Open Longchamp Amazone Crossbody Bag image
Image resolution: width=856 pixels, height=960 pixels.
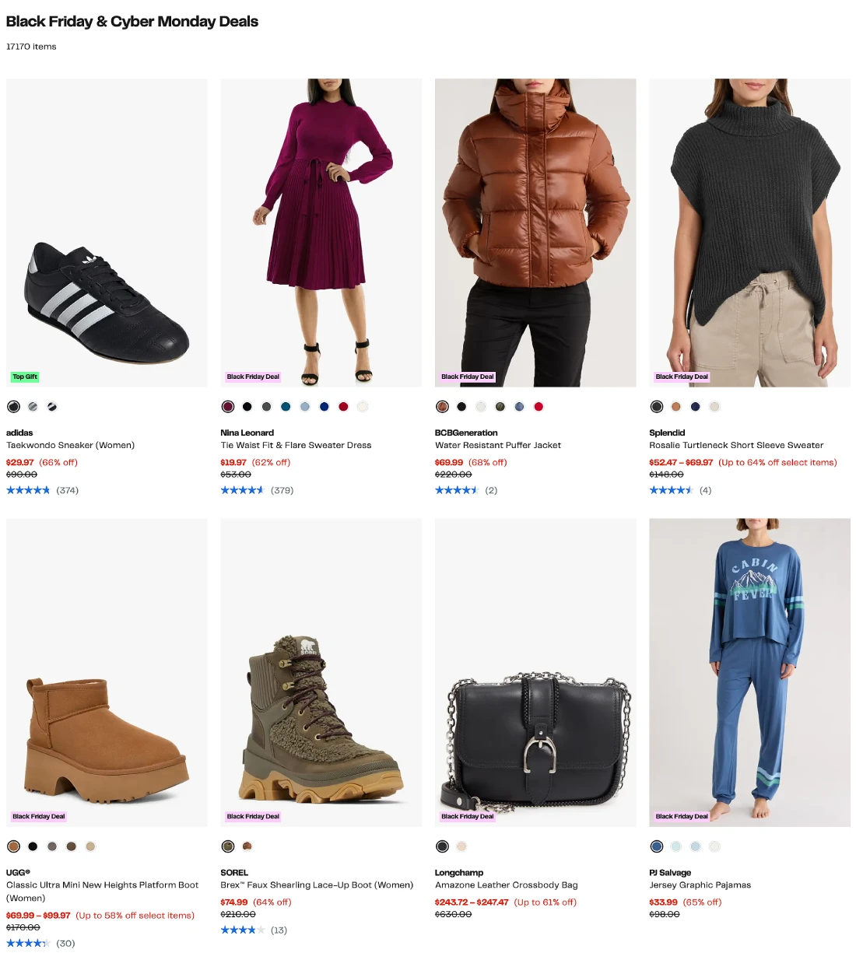535,672
